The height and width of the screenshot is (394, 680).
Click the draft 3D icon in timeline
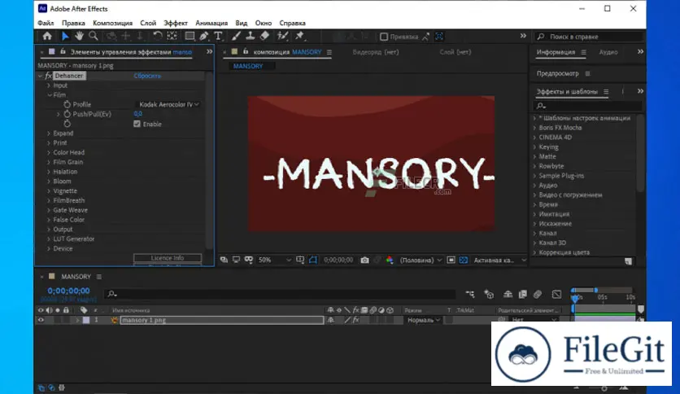point(489,294)
